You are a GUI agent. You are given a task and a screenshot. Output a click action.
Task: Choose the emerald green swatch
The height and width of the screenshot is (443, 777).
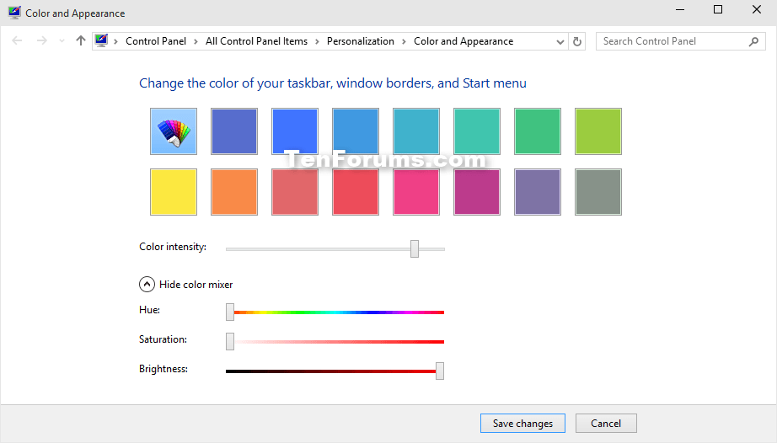point(538,131)
